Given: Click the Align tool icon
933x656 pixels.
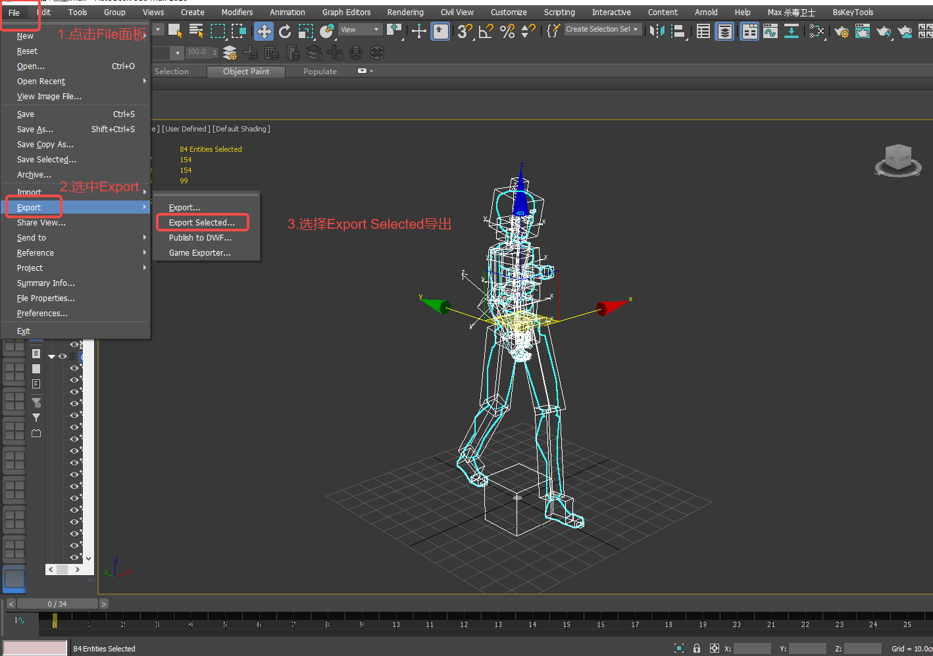Looking at the screenshot, I should click(x=678, y=31).
